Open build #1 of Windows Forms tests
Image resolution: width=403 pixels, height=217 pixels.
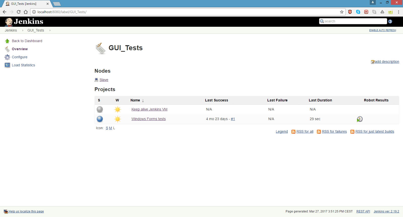[233, 119]
